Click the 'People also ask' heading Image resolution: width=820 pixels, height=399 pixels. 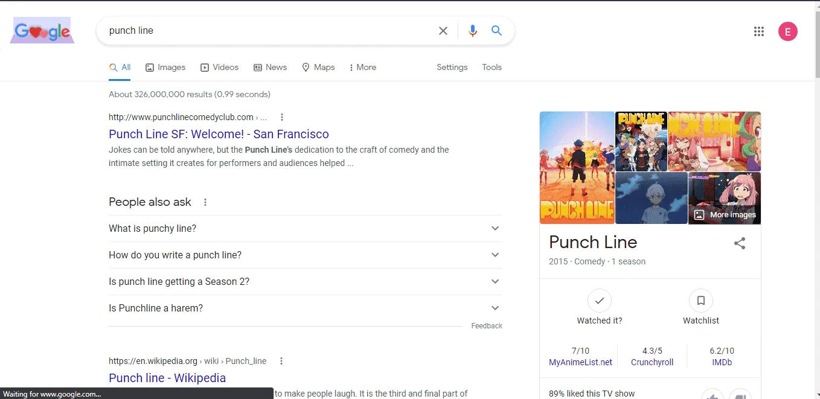[150, 202]
